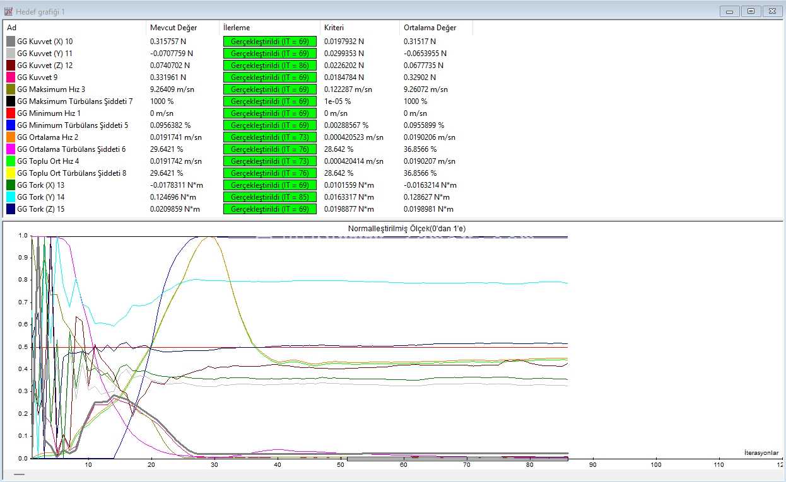Select the black GG Maksimum Türbülans Şiddeti swatch

pos(11,101)
